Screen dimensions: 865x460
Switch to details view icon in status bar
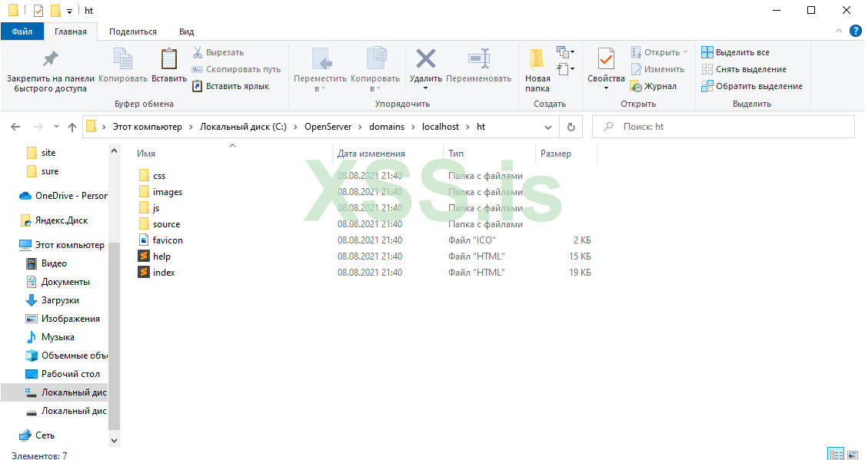[x=837, y=455]
